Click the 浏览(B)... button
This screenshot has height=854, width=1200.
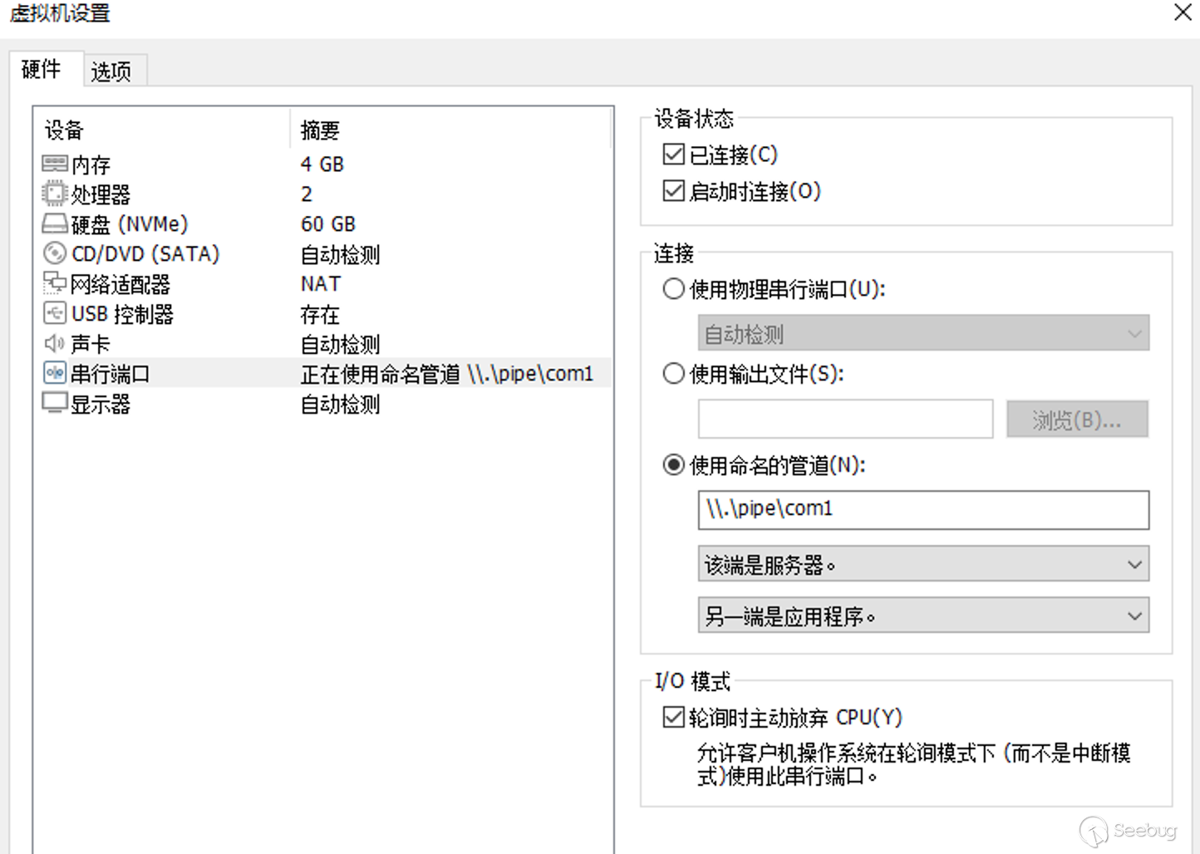point(1077,420)
